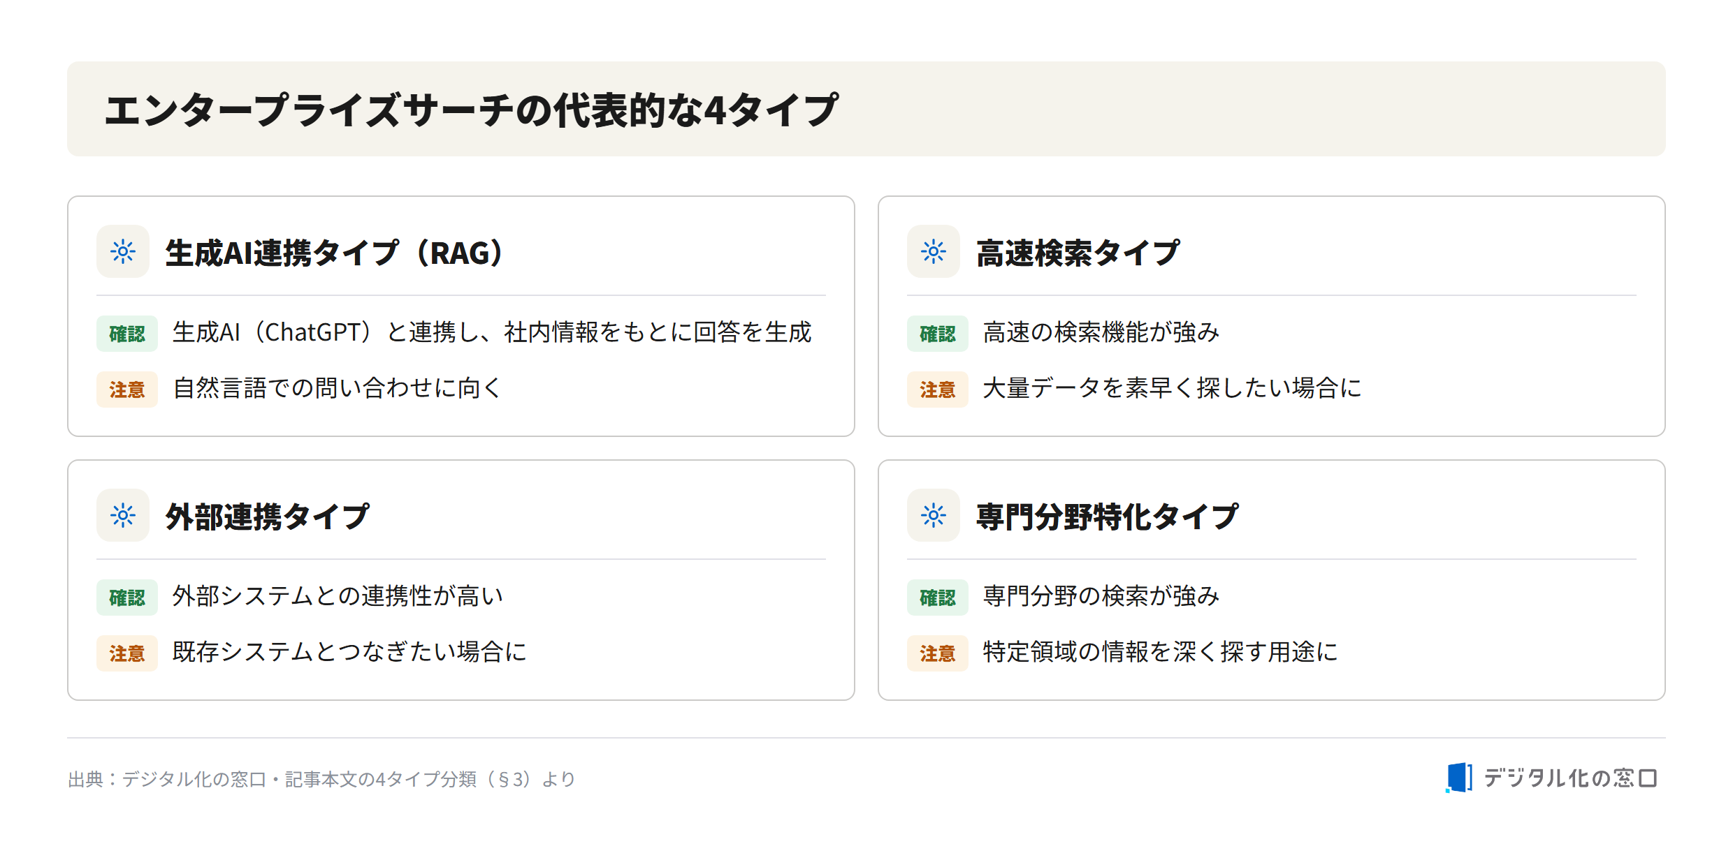Select the 専門分野特化タイプ heading

point(1108,517)
